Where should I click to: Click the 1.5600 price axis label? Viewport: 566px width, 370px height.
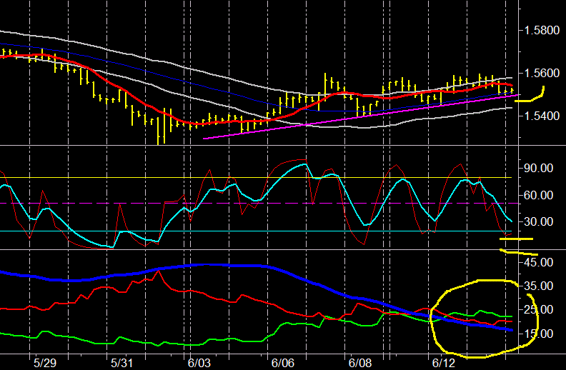click(542, 73)
